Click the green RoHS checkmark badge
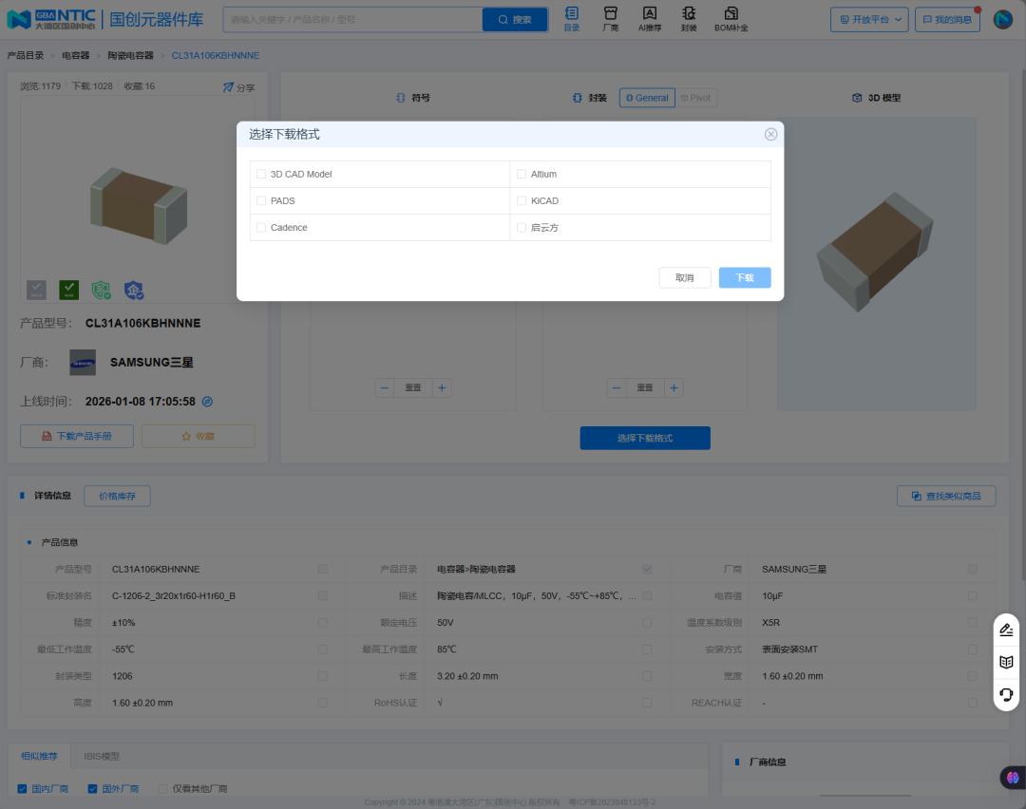Viewport: 1026px width, 809px height. click(x=68, y=290)
